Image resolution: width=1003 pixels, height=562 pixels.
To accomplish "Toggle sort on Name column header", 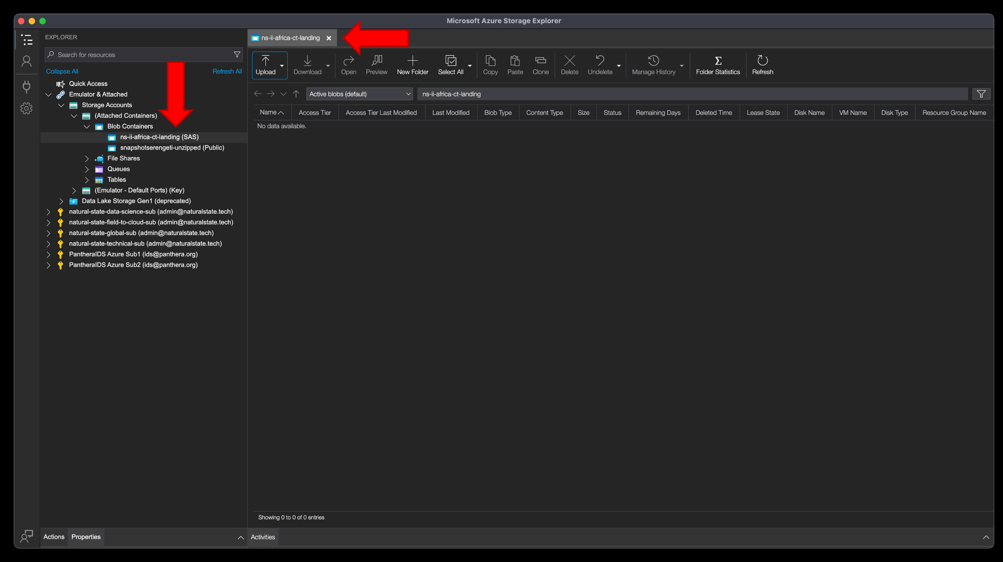I will [x=272, y=112].
